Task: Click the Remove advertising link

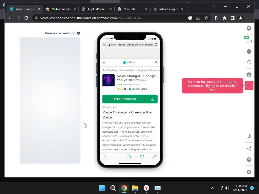Action: 62,33
